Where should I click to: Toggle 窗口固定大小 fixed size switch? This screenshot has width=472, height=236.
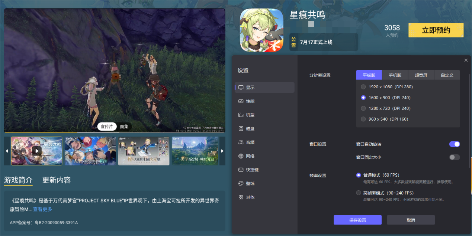(x=455, y=157)
